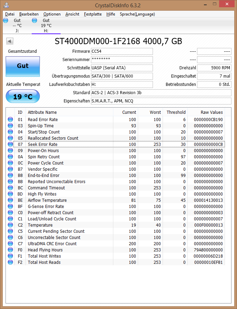Select the Seek Error Rate attribute name

[x=42, y=144]
